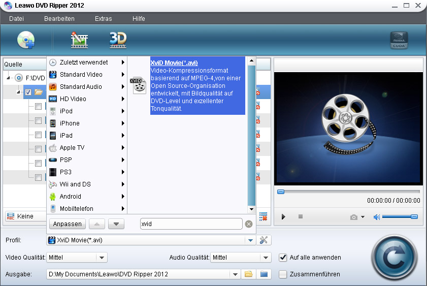The width and height of the screenshot is (427, 286).
Task: Open the output folder icon
Action: pos(248,274)
